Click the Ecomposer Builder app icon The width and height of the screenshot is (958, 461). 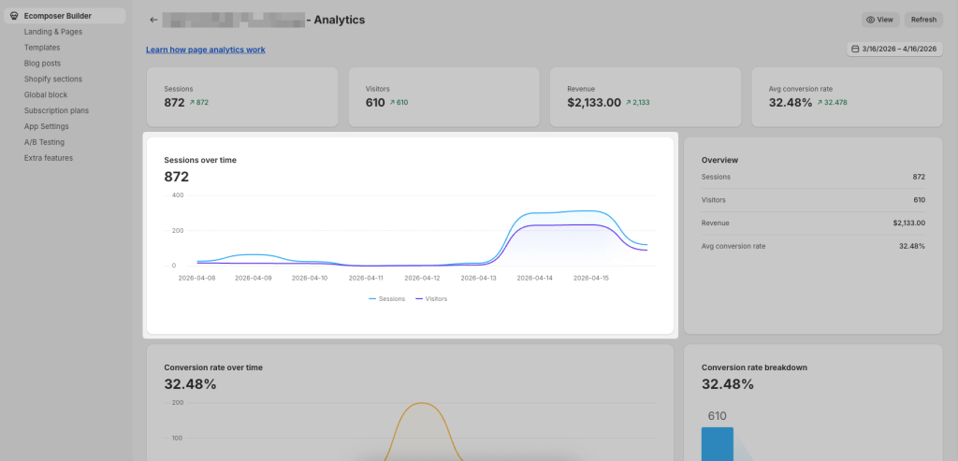pos(13,16)
